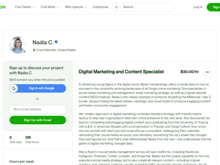This screenshot has height=165, width=220.
Task: Click the verified badge next to Nadia C.
Action: pos(56,42)
